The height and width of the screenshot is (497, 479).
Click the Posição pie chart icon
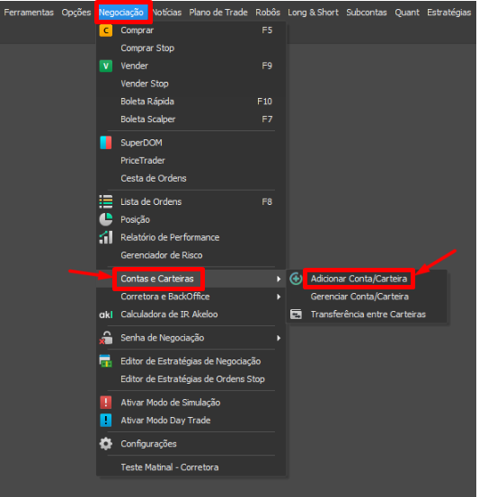pyautogui.click(x=106, y=219)
